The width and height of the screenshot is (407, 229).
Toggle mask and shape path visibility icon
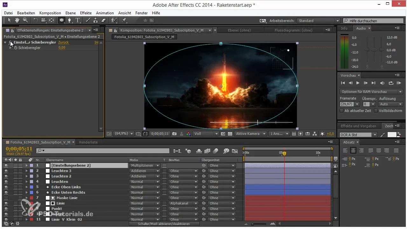(146, 134)
